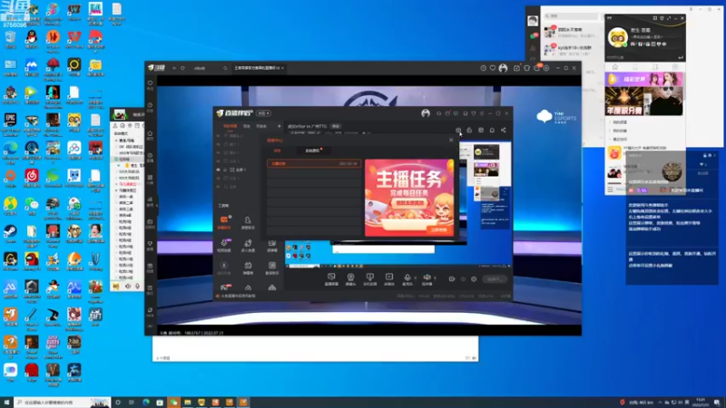Click the camera record icon beside the gear
The width and height of the screenshot is (726, 408).
(451, 279)
